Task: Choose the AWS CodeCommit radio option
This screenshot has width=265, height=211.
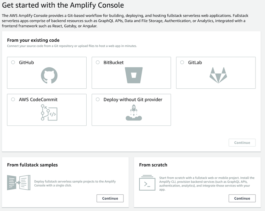Action: (13, 99)
